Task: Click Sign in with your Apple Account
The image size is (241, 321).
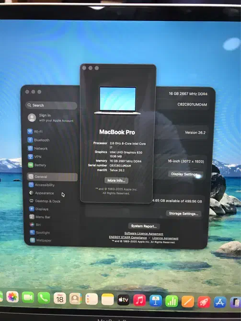Action: coord(51,118)
